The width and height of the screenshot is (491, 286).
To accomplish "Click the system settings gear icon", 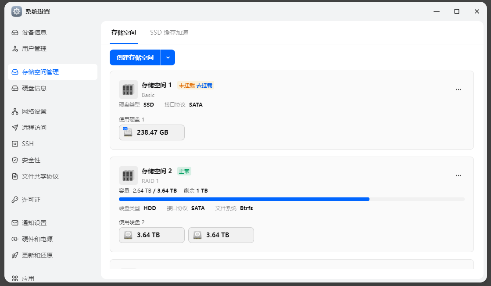I will click(x=17, y=11).
